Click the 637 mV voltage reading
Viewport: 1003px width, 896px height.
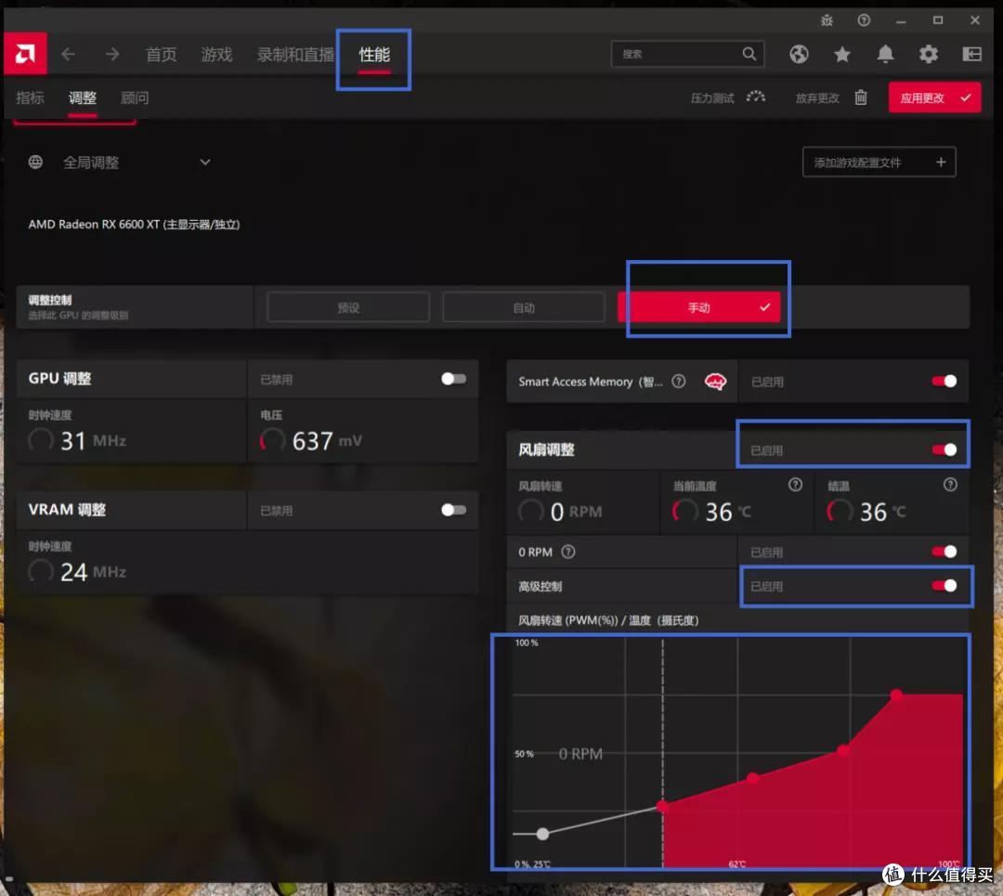[327, 441]
